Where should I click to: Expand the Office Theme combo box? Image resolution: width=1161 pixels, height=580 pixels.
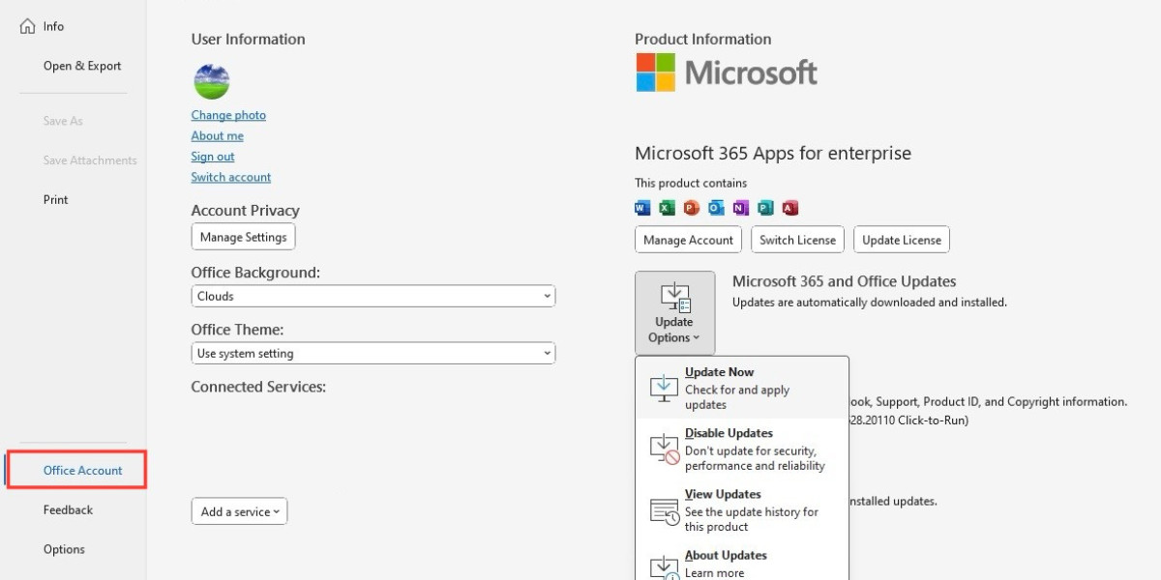click(x=372, y=354)
